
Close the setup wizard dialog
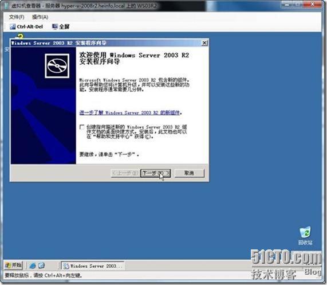pos(204,43)
